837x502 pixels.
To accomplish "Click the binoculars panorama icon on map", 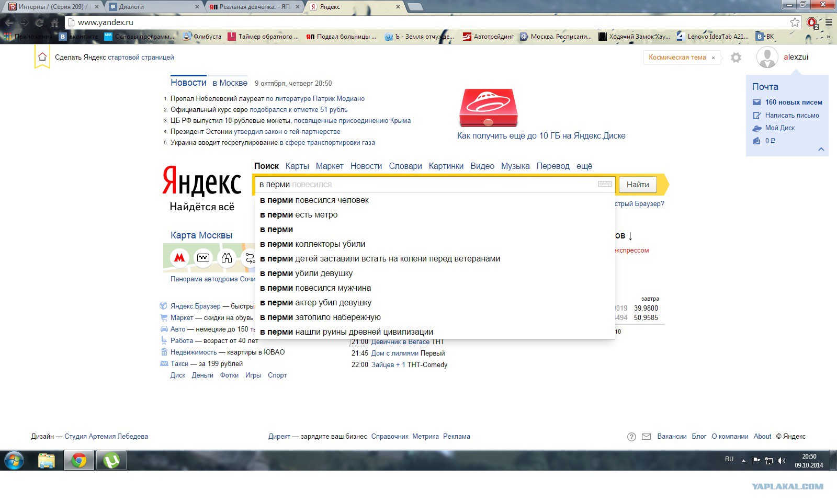I will click(227, 257).
